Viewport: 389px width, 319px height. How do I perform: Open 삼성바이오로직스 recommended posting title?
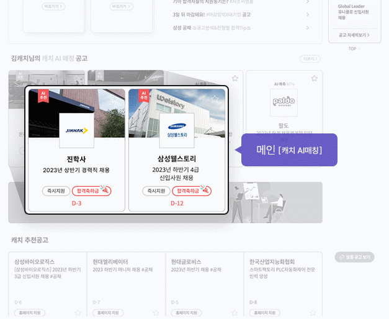click(34, 262)
